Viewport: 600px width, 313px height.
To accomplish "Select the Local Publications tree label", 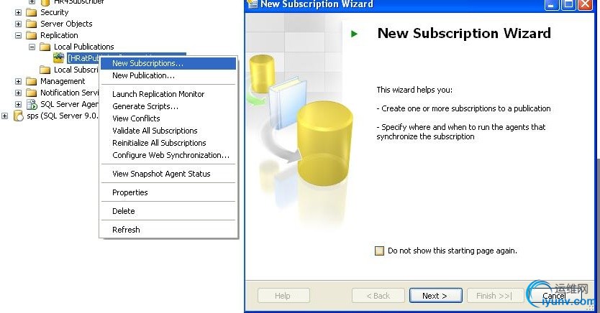I will coord(83,47).
